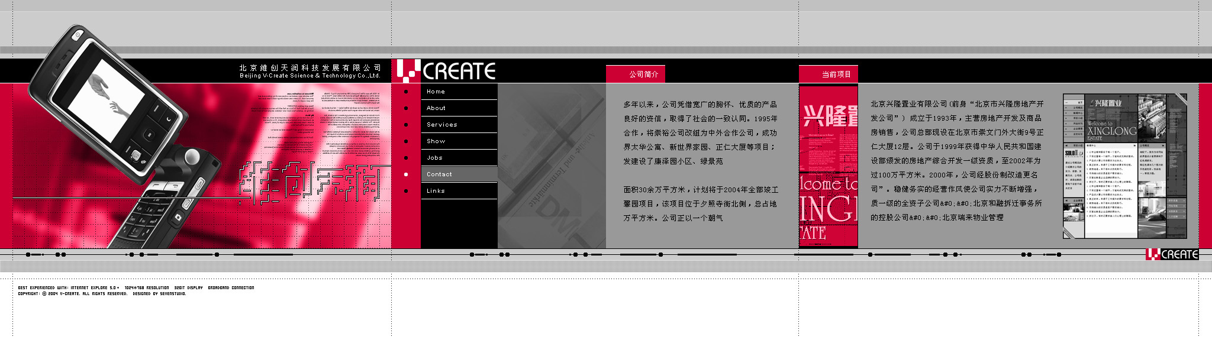Switch to the 当前项目 tab

(x=829, y=75)
